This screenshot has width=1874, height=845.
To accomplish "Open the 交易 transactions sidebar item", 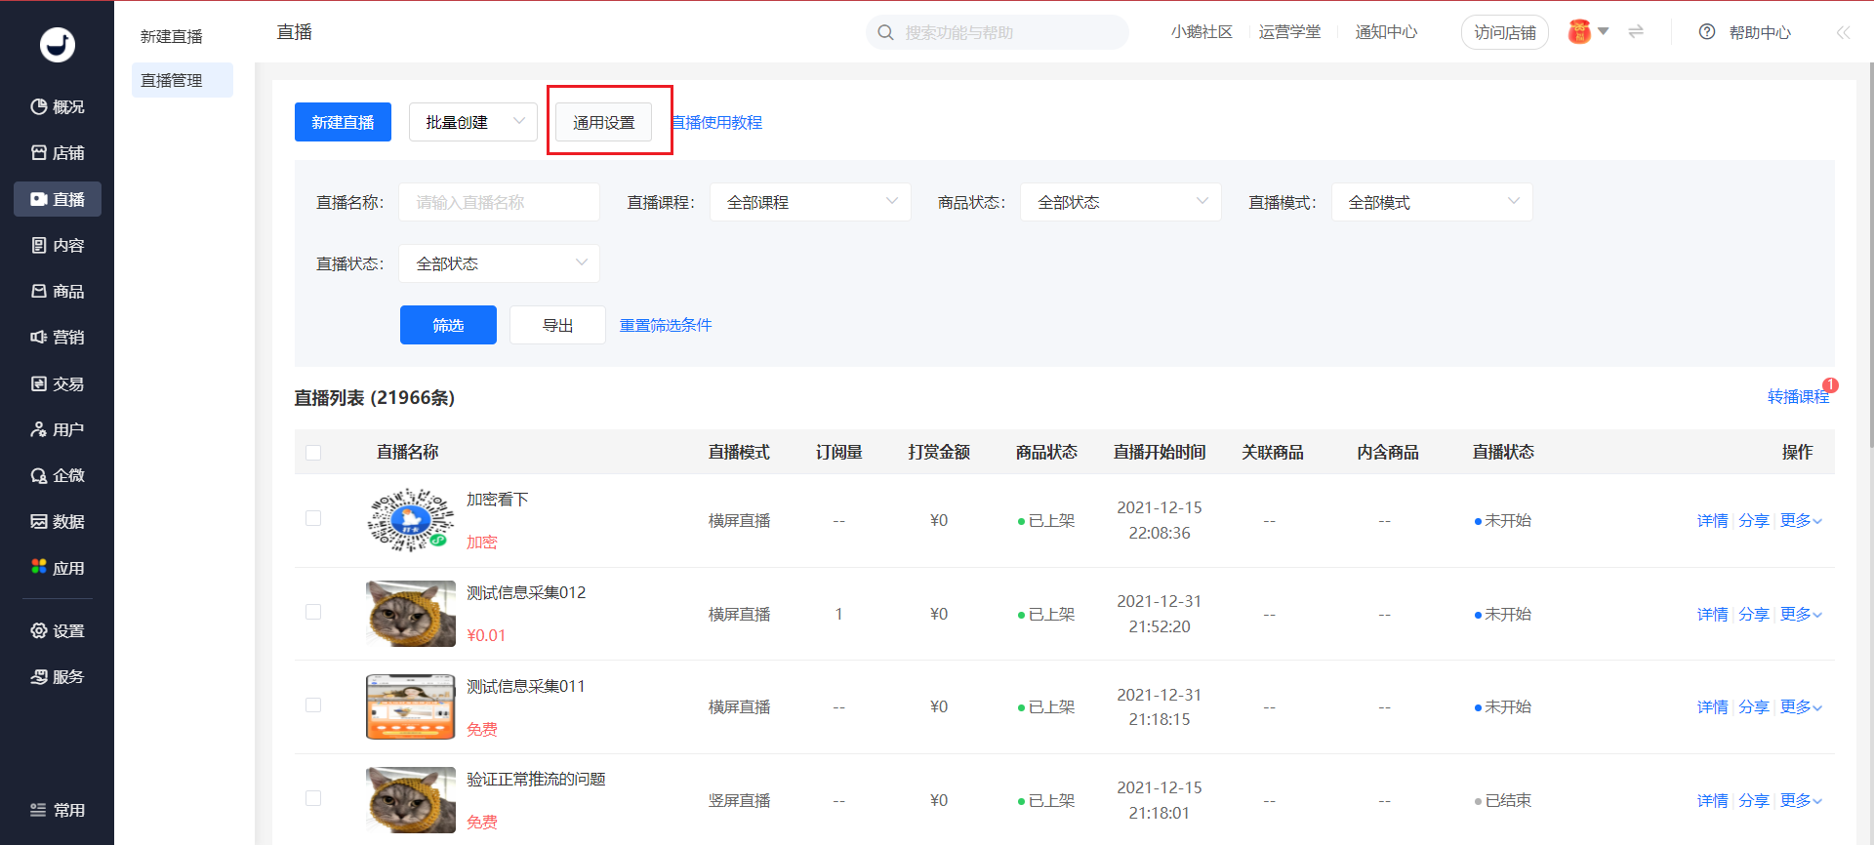I will pos(58,383).
